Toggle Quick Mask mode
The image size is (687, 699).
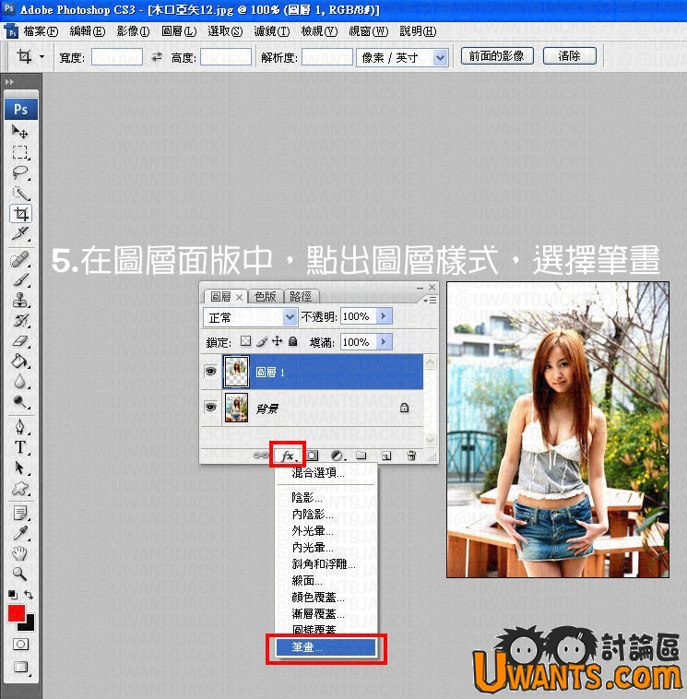pyautogui.click(x=20, y=645)
